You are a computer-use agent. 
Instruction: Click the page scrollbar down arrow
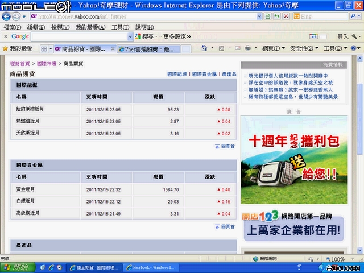tap(360, 250)
